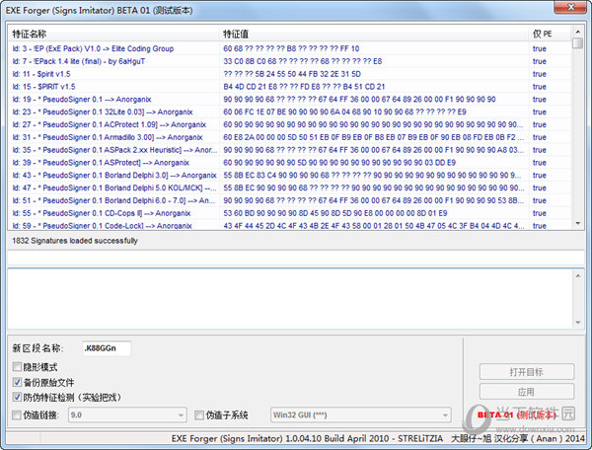The height and width of the screenshot is (450, 592).
Task: Select row Id: 59 PseudoSigner Code-Lock
Action: (x=289, y=225)
